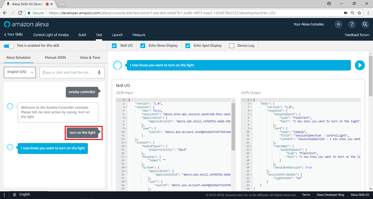Open the English (US) language dropdown
373x199 pixels.
[20, 72]
